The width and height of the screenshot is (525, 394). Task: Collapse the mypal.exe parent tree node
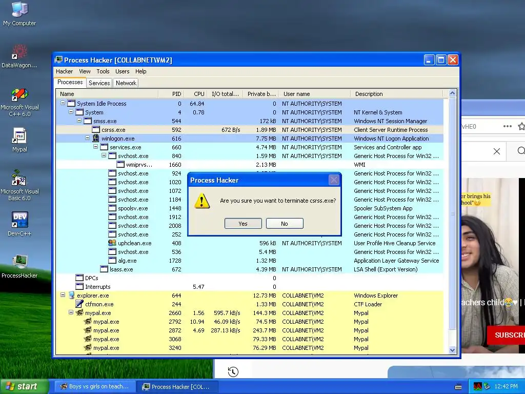(x=71, y=312)
